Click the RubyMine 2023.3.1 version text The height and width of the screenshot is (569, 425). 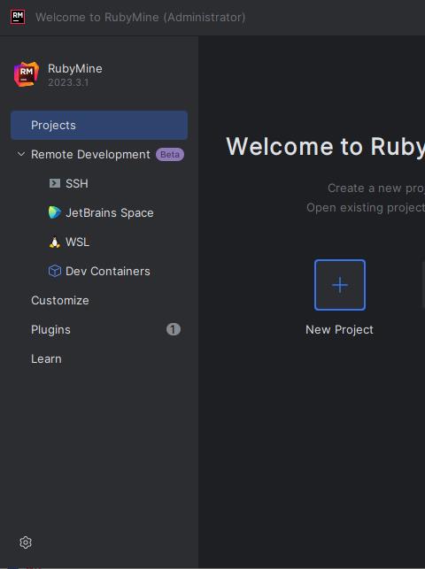[68, 82]
